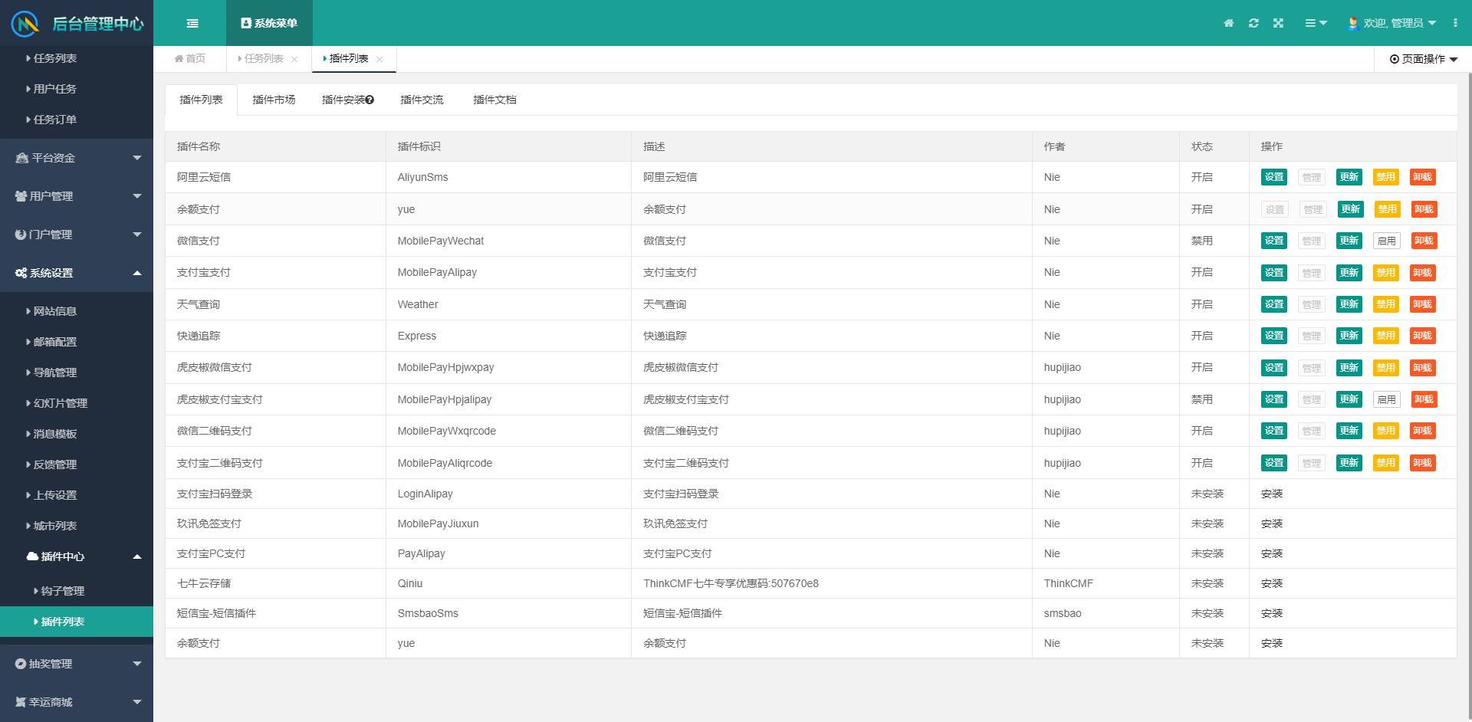This screenshot has height=722, width=1472.
Task: Expand the 门户管理 sidebar section
Action: coord(77,235)
